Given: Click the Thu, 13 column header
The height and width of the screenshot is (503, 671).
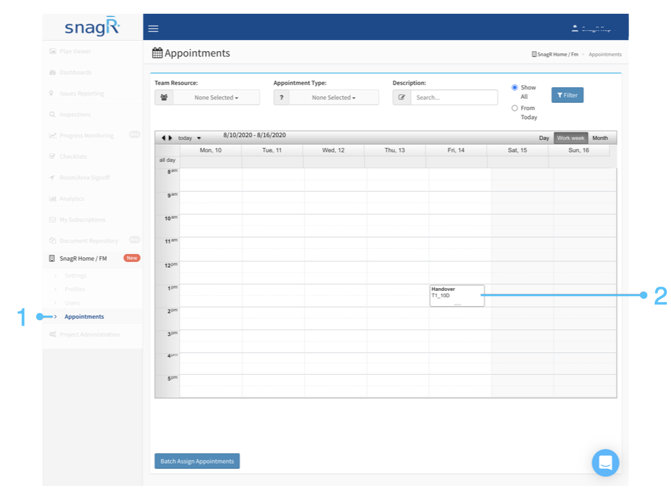Looking at the screenshot, I should coord(394,150).
